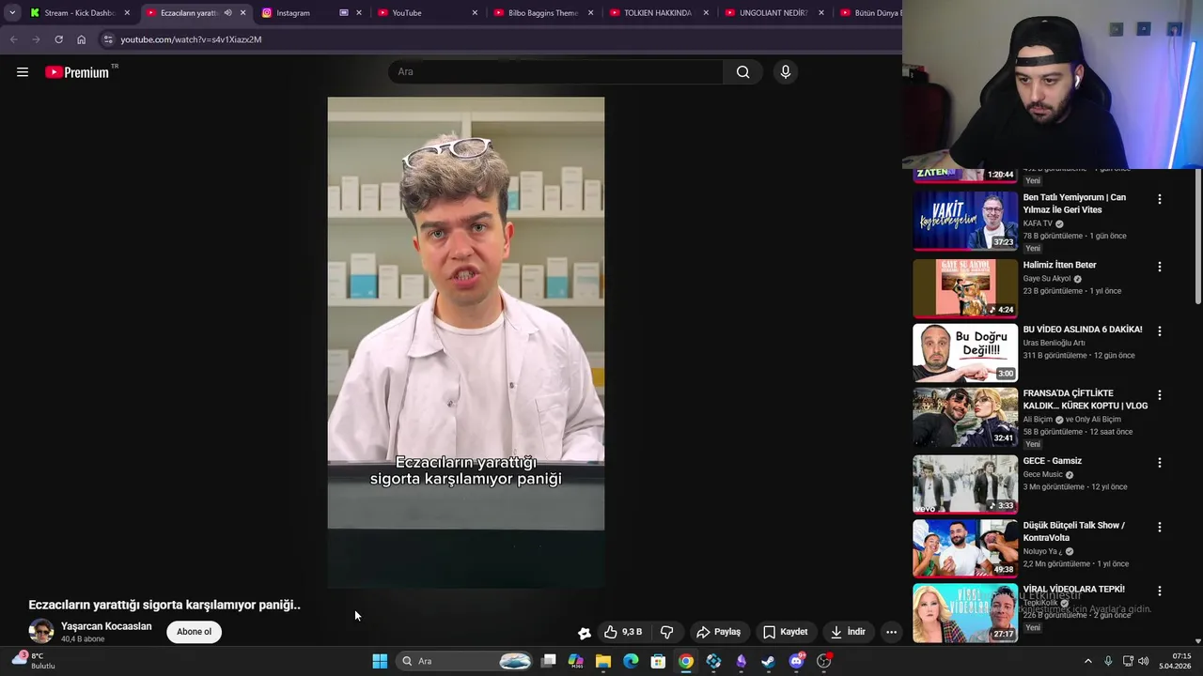Open options for 'Düşük Bütçeli Talk Show'
The width and height of the screenshot is (1203, 676).
tap(1160, 527)
